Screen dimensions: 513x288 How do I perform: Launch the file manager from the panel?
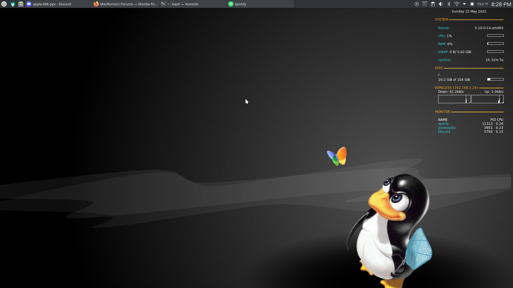point(21,4)
